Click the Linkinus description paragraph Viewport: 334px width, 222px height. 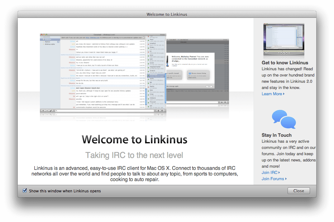[x=135, y=174]
